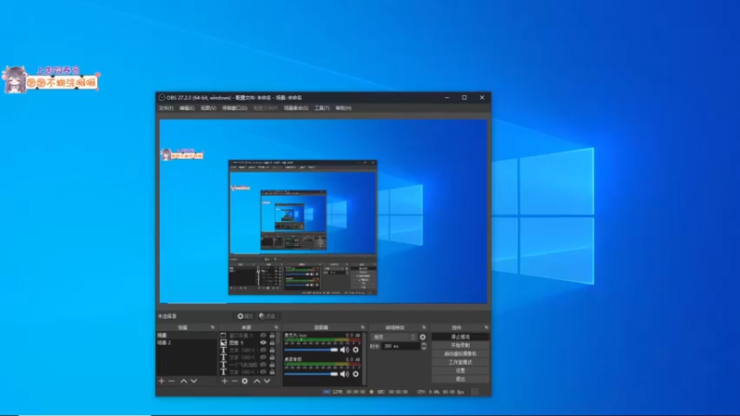Move the source up in the Sources panel
The width and height of the screenshot is (740, 416).
[257, 381]
